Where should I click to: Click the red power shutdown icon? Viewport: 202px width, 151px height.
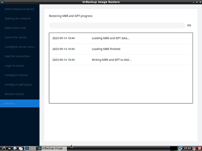point(200,149)
